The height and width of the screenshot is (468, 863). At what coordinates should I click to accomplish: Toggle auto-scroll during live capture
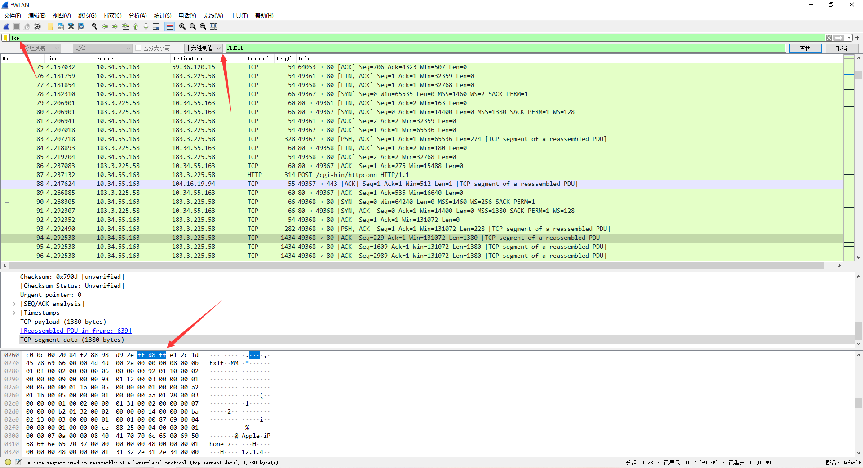pos(156,26)
